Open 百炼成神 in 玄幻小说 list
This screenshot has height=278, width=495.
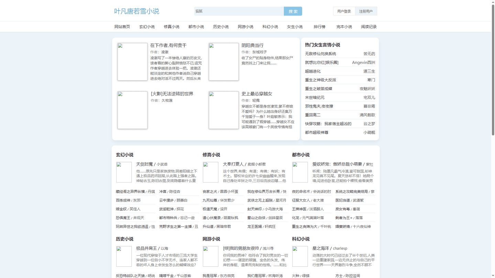(123, 200)
